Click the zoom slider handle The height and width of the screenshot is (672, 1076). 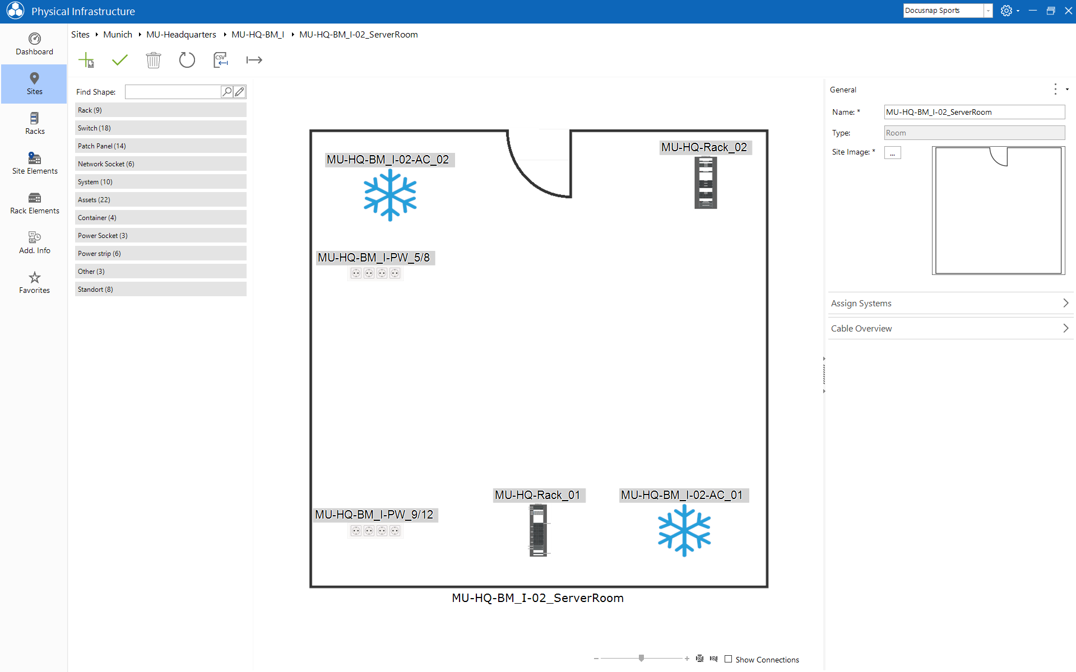642,659
